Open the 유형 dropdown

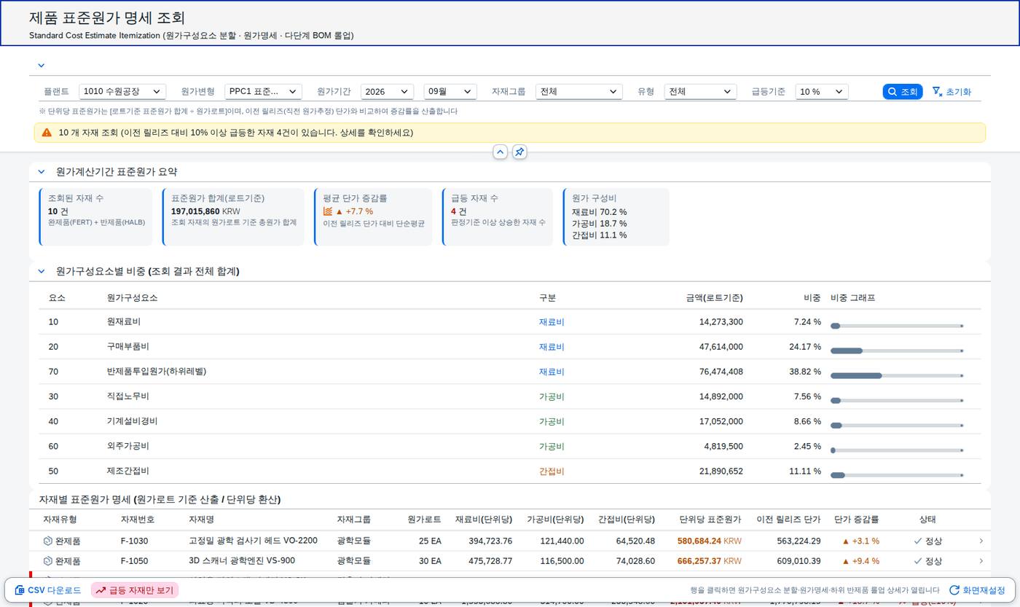(701, 92)
